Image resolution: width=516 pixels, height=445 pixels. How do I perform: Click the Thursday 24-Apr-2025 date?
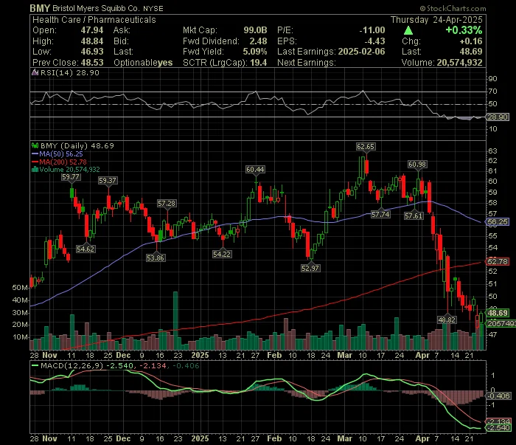[436, 20]
